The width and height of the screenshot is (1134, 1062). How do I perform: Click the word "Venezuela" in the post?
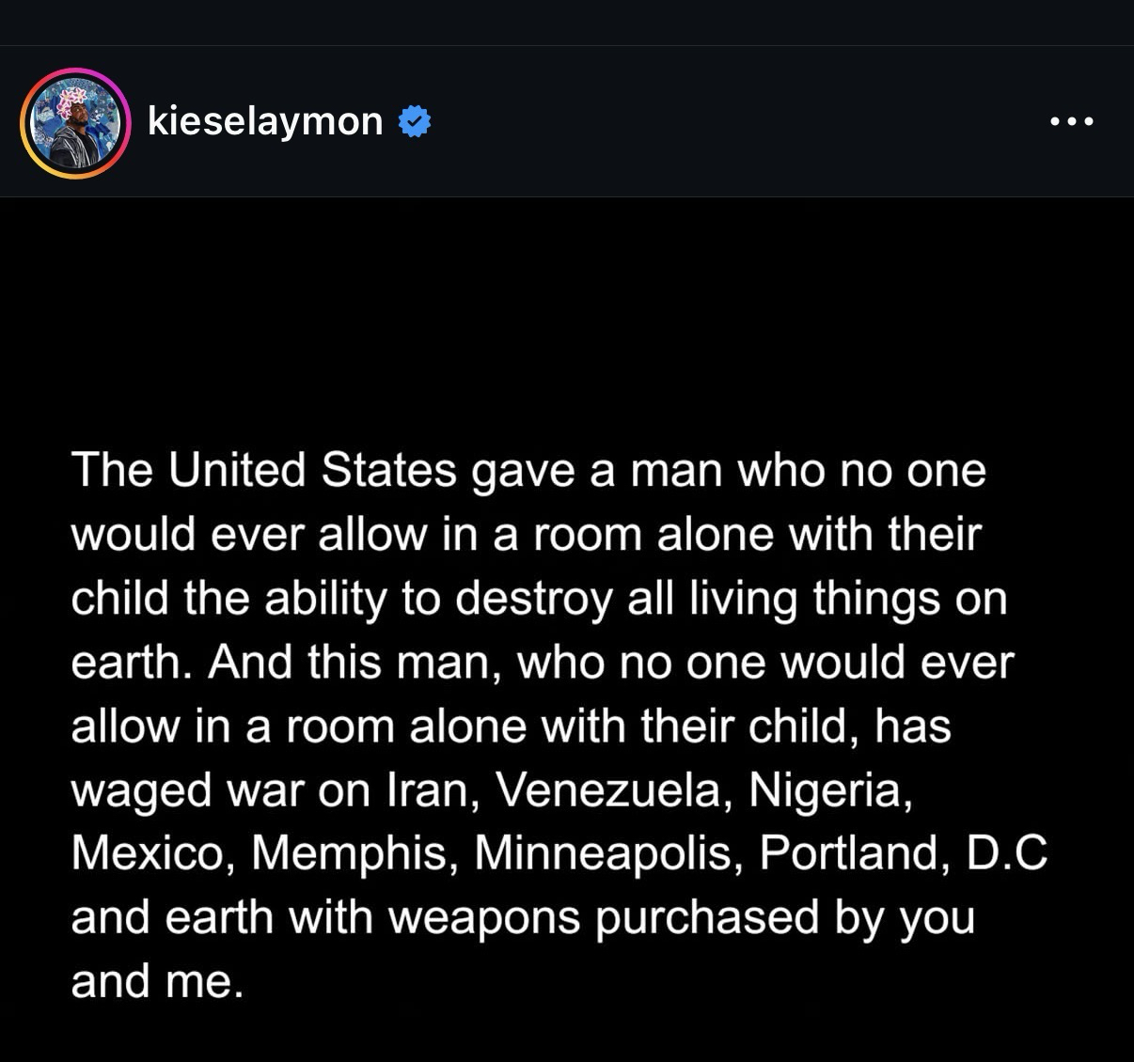(607, 789)
